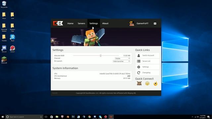Click the flame Quick Connect server icon

[x=155, y=84]
